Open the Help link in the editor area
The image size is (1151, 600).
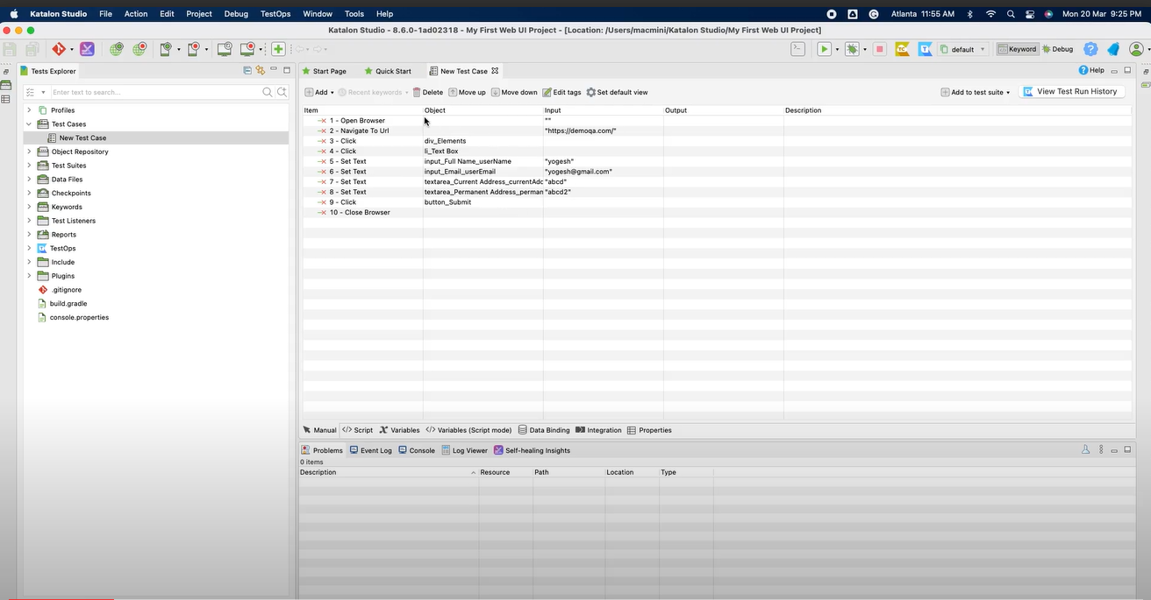(x=1091, y=70)
